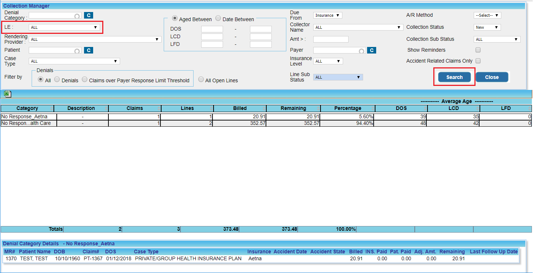Select the Date Between radio button
The height and width of the screenshot is (273, 533).
[218, 19]
